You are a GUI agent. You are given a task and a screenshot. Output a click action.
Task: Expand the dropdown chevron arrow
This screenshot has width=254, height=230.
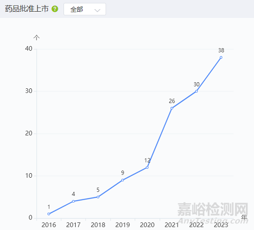coord(98,10)
